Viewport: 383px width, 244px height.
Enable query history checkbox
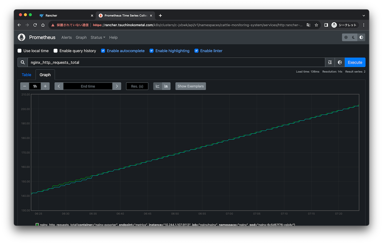56,51
